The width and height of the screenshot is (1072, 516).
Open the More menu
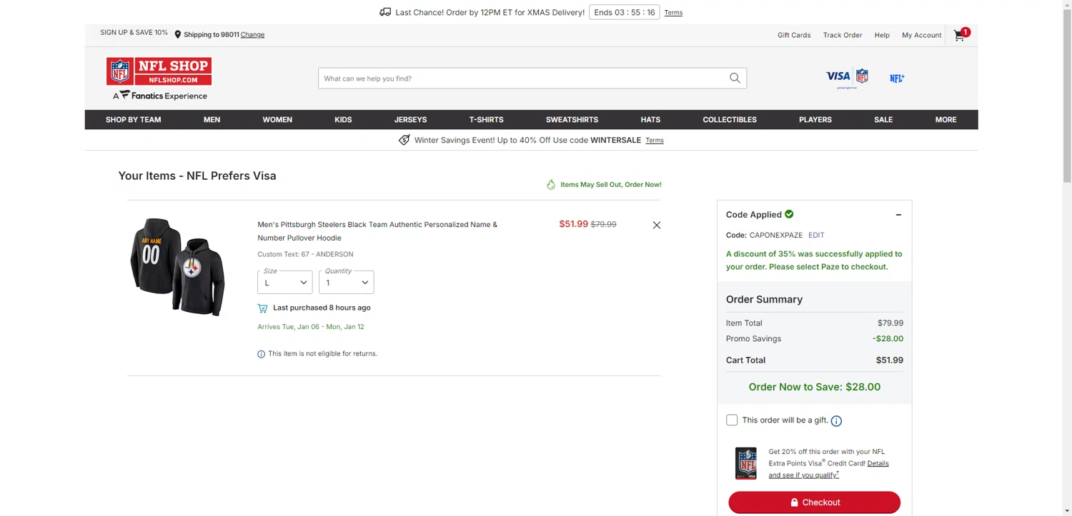click(x=946, y=120)
